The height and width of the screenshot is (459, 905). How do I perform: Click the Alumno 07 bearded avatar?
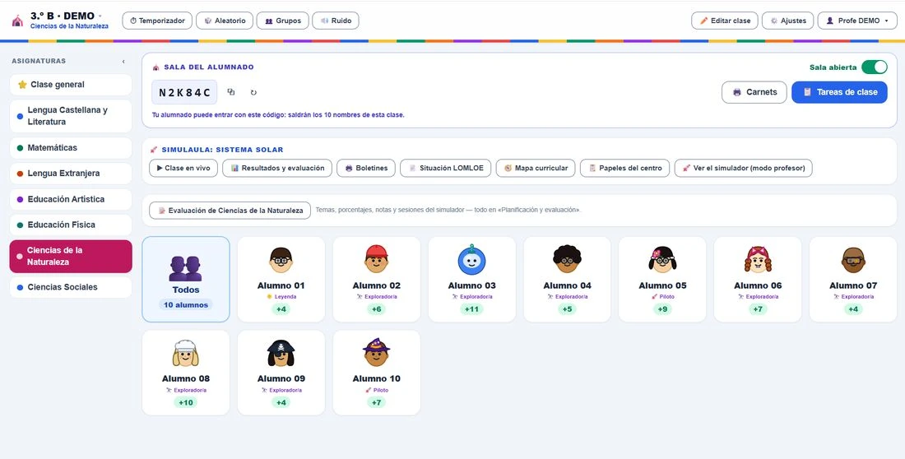(x=853, y=261)
